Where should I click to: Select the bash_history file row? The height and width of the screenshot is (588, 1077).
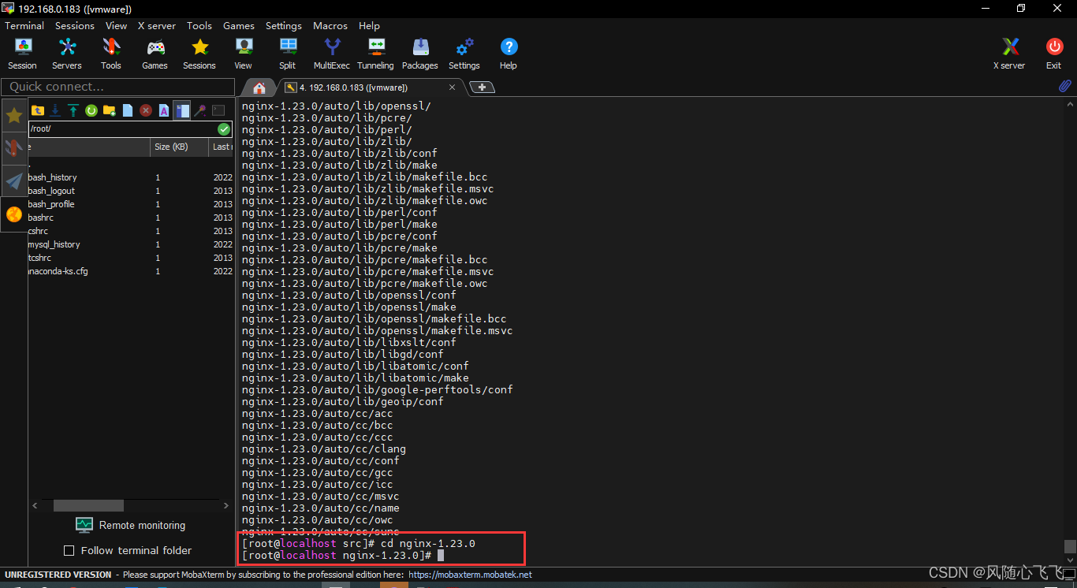[x=131, y=177]
